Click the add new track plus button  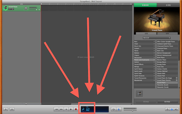pos(6,109)
